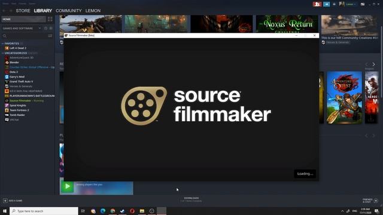The image size is (383, 215).
Task: Click the HOME button in library sidebar
Action: (x=23, y=19)
